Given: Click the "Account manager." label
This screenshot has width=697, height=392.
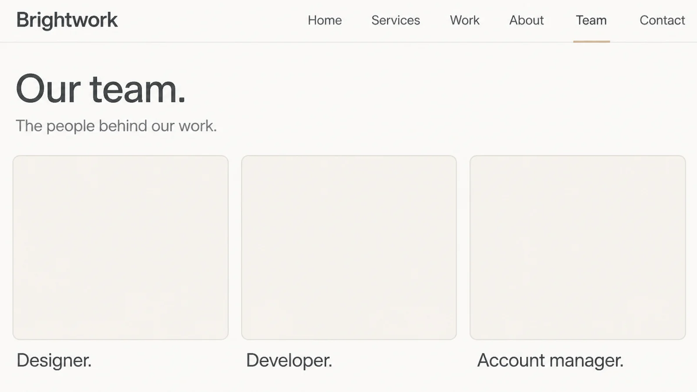Looking at the screenshot, I should coord(550,361).
